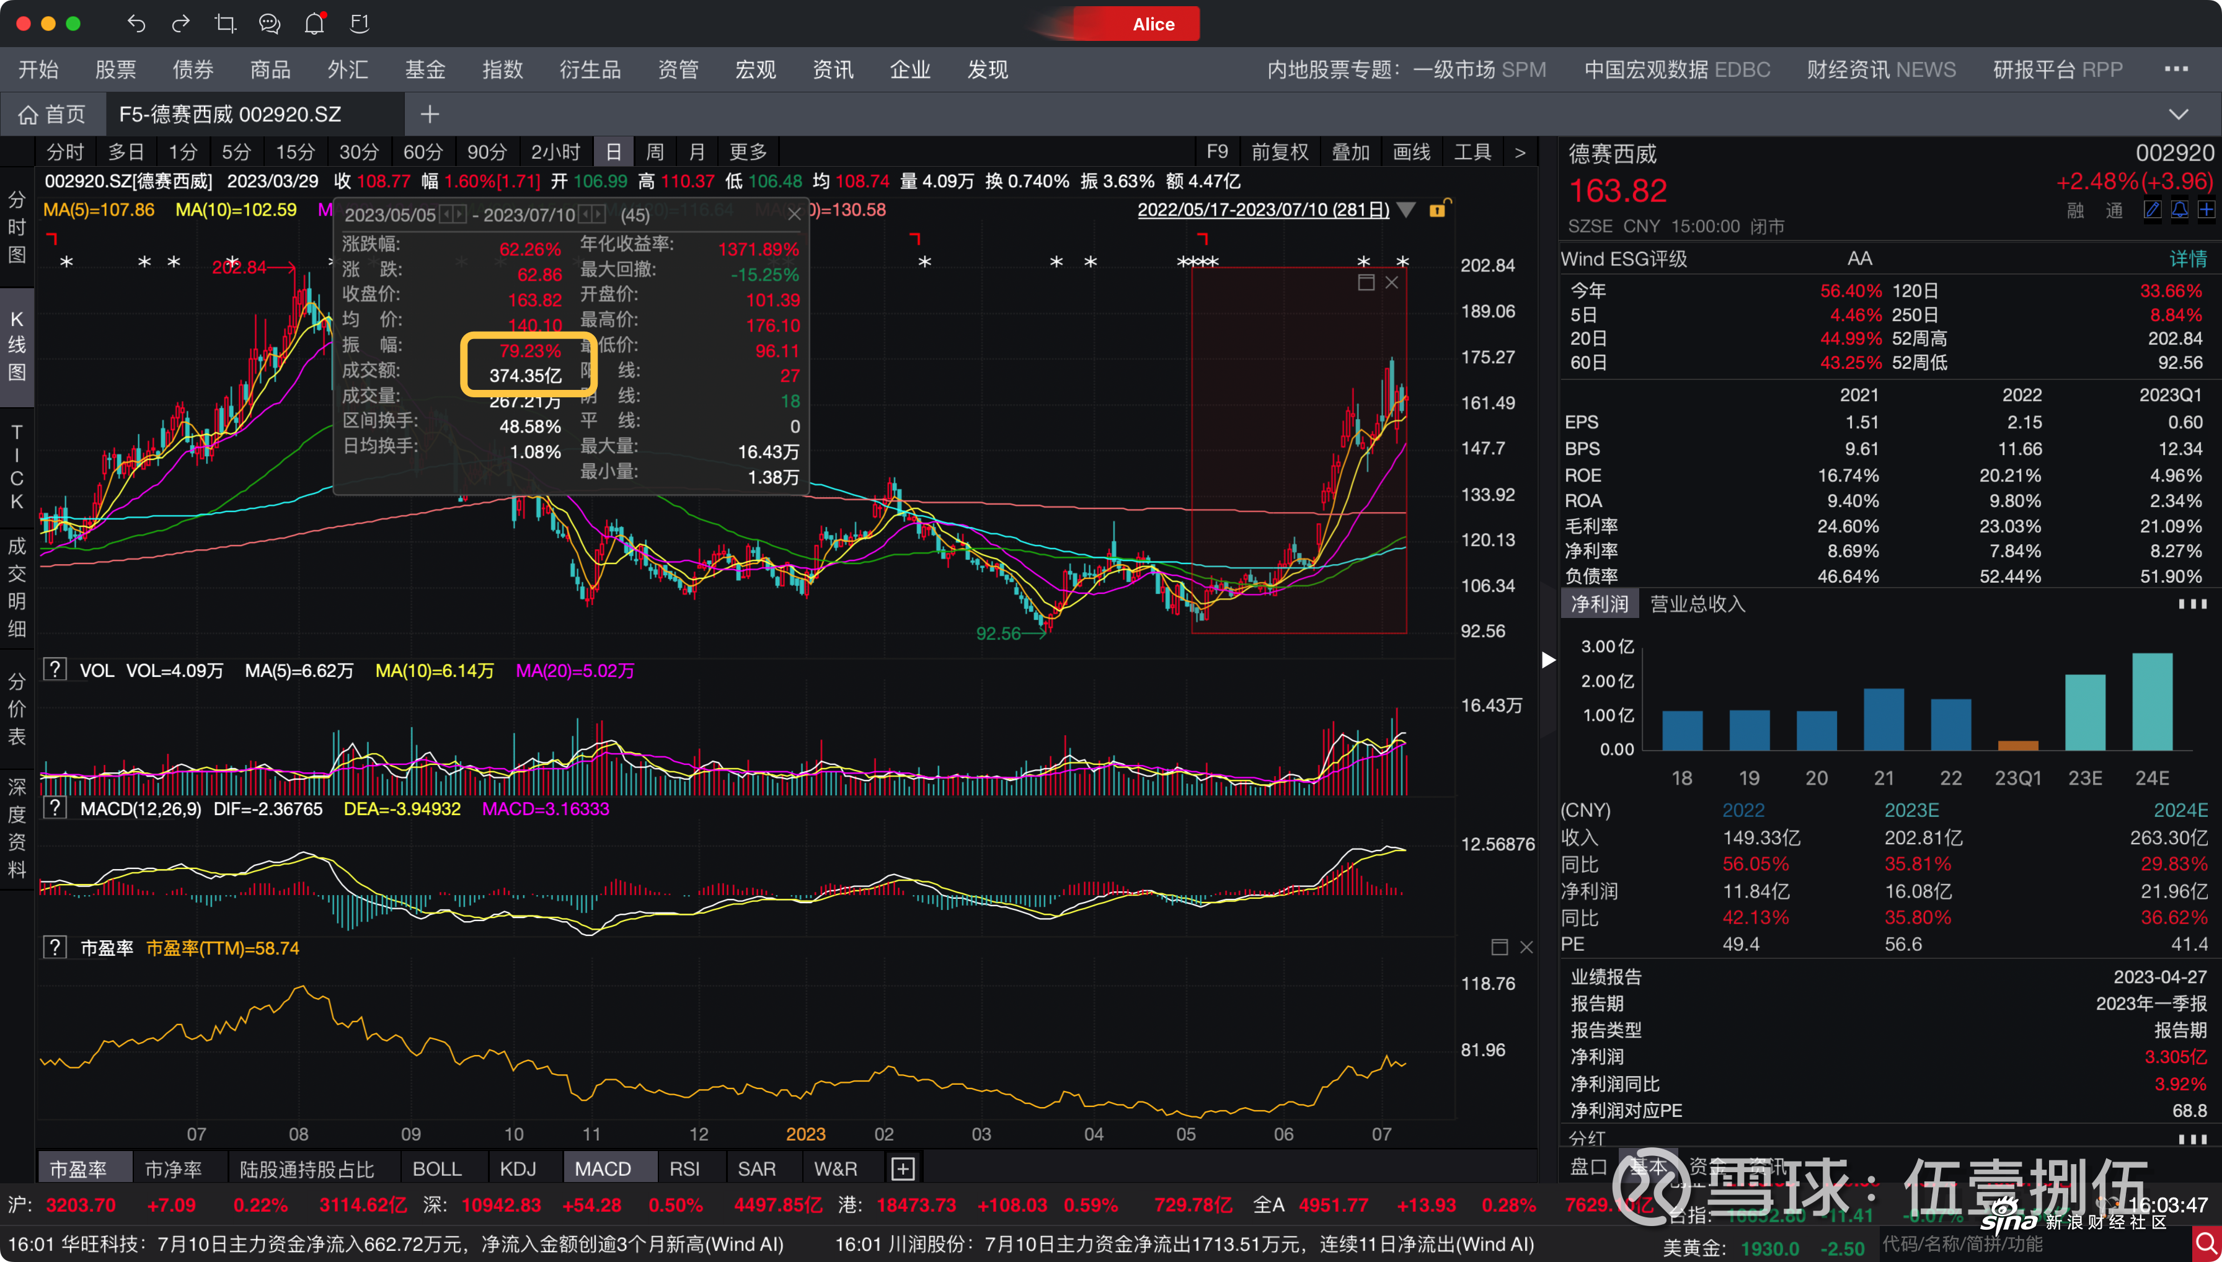This screenshot has height=1262, width=2222.
Task: Add indicator using plus box after W&R
Action: tap(903, 1169)
